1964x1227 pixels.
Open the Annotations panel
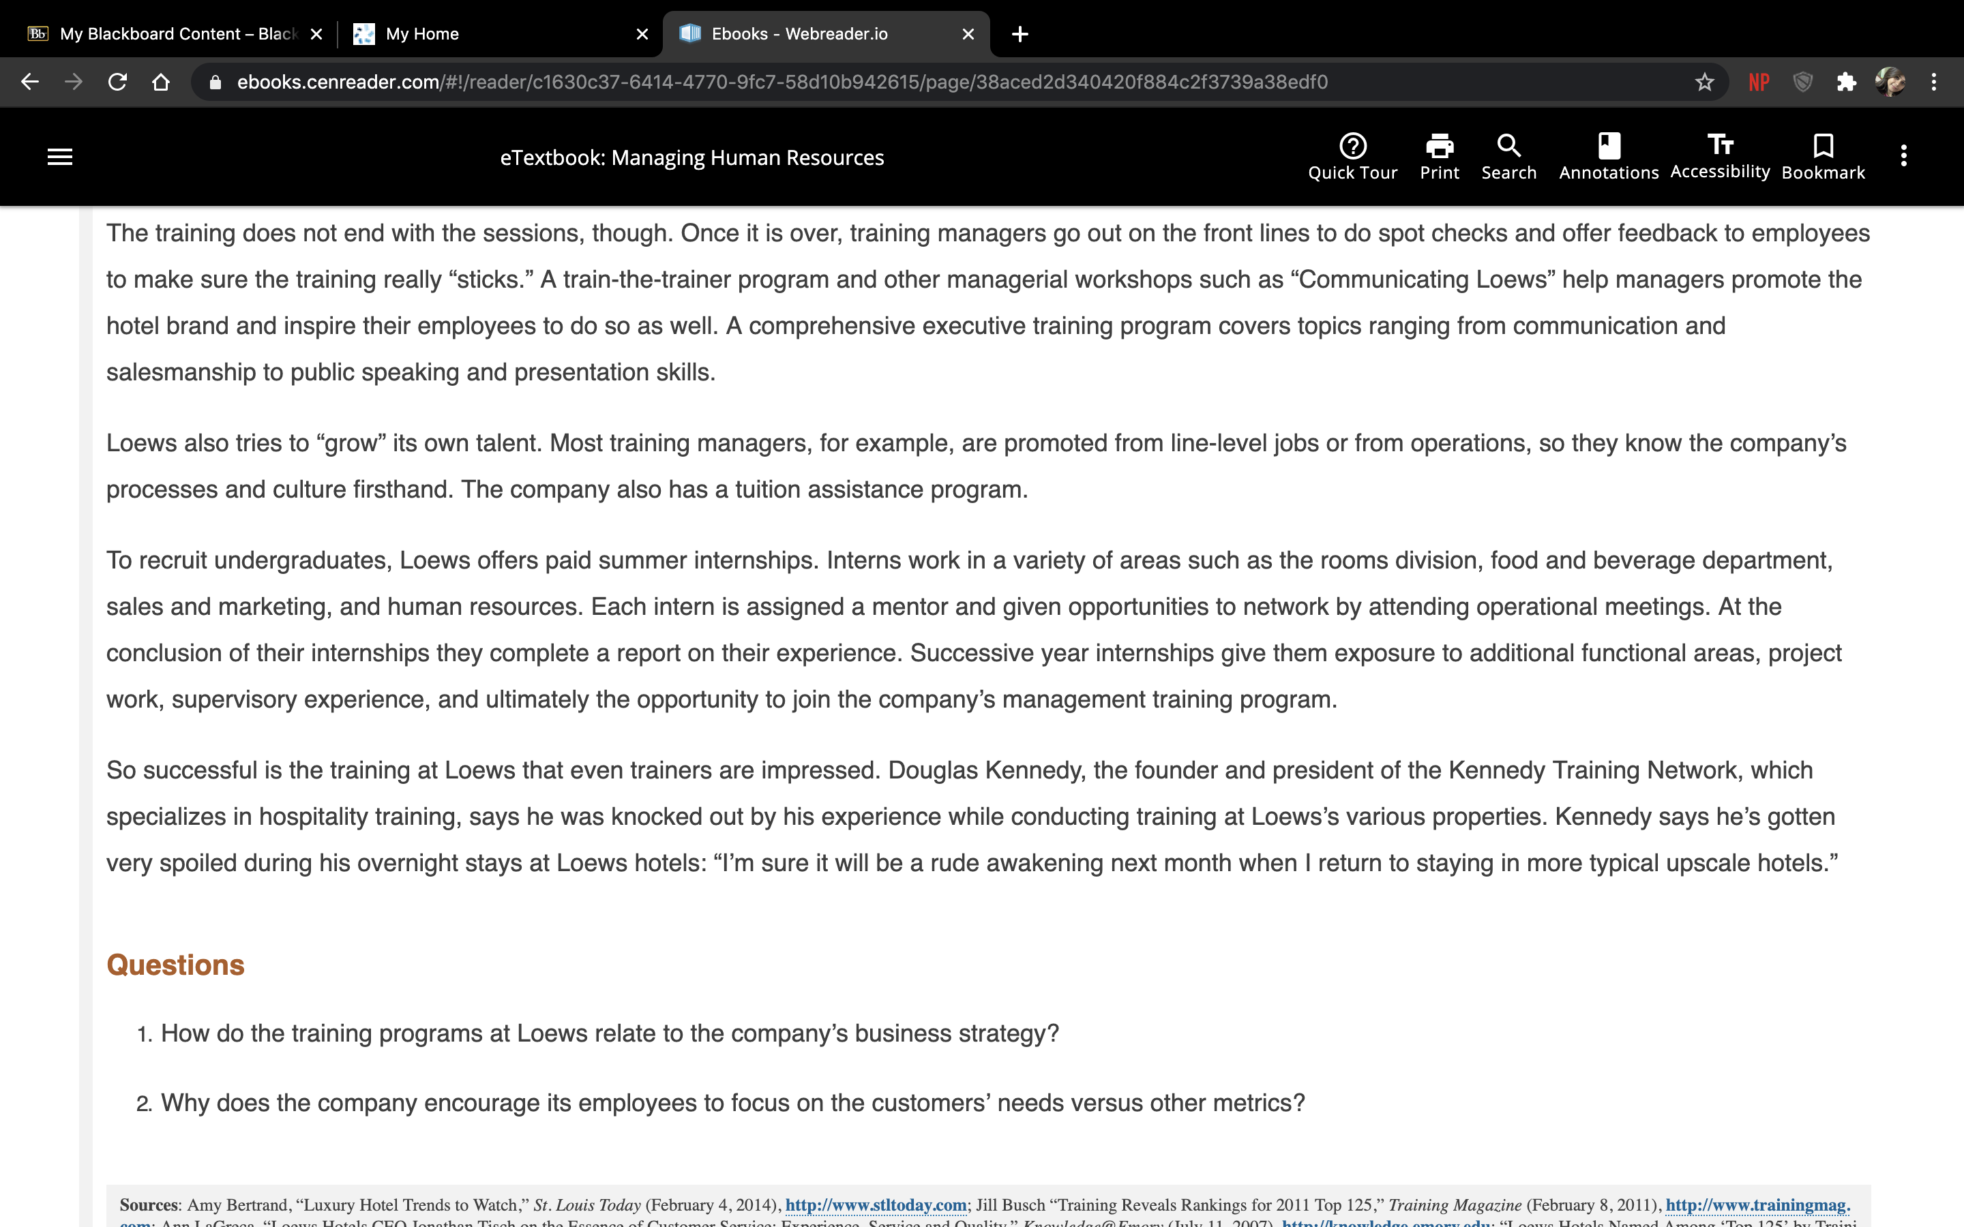(1609, 157)
